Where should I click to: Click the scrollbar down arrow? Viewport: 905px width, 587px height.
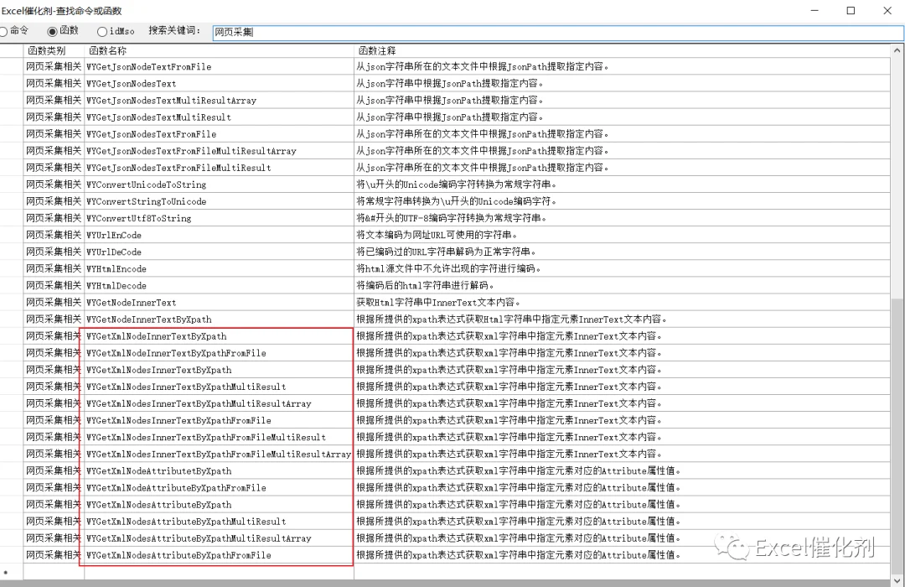[897, 579]
